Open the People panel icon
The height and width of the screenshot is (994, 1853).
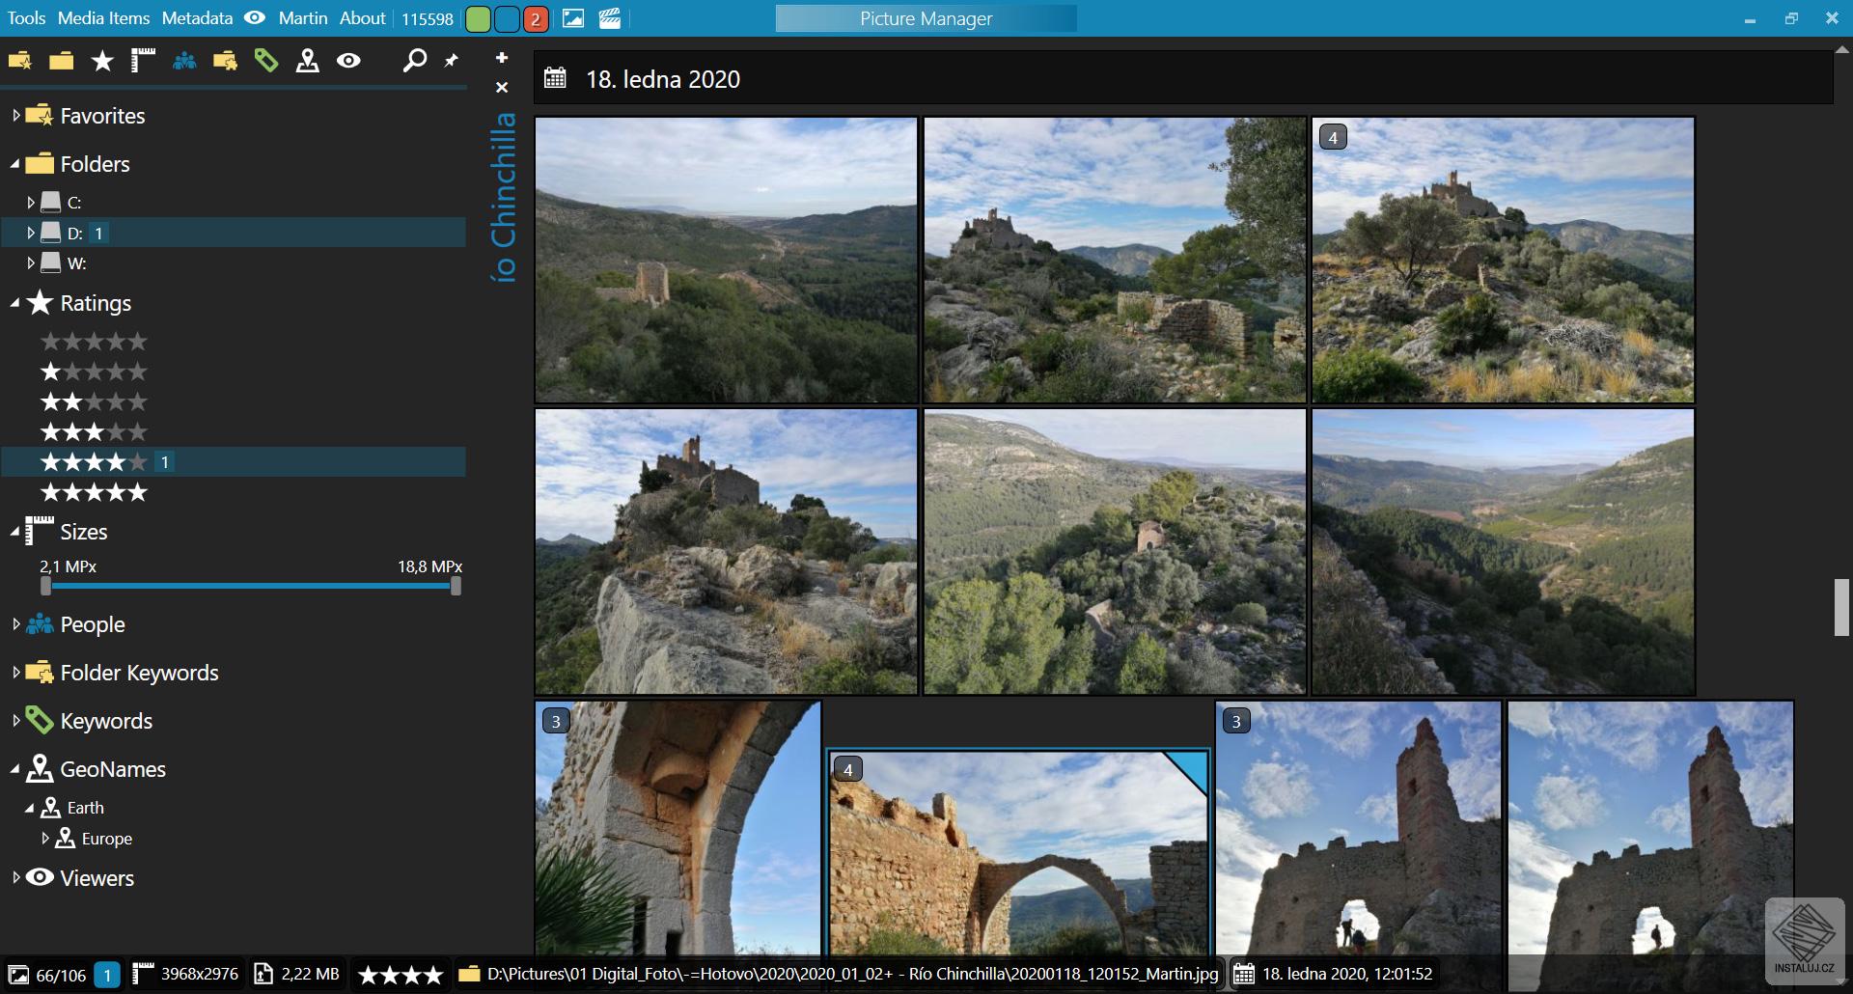pos(183,60)
